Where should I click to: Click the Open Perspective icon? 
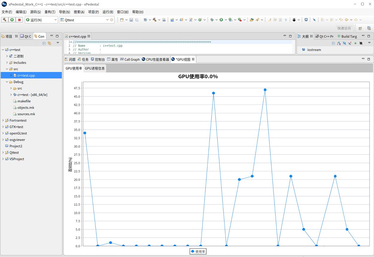(x=360, y=28)
